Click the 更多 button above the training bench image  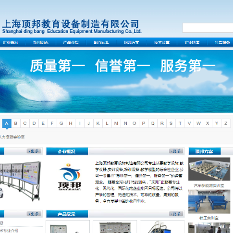point(34,151)
